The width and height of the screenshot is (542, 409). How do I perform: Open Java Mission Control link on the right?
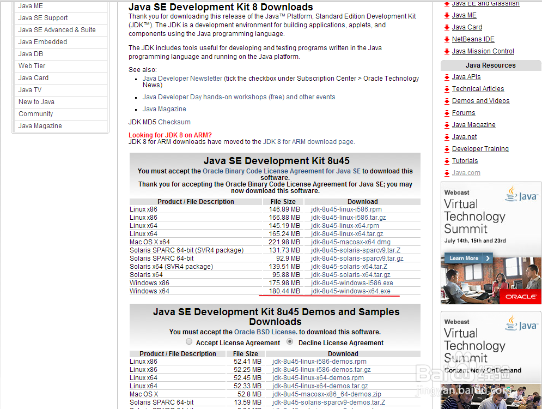coord(483,52)
